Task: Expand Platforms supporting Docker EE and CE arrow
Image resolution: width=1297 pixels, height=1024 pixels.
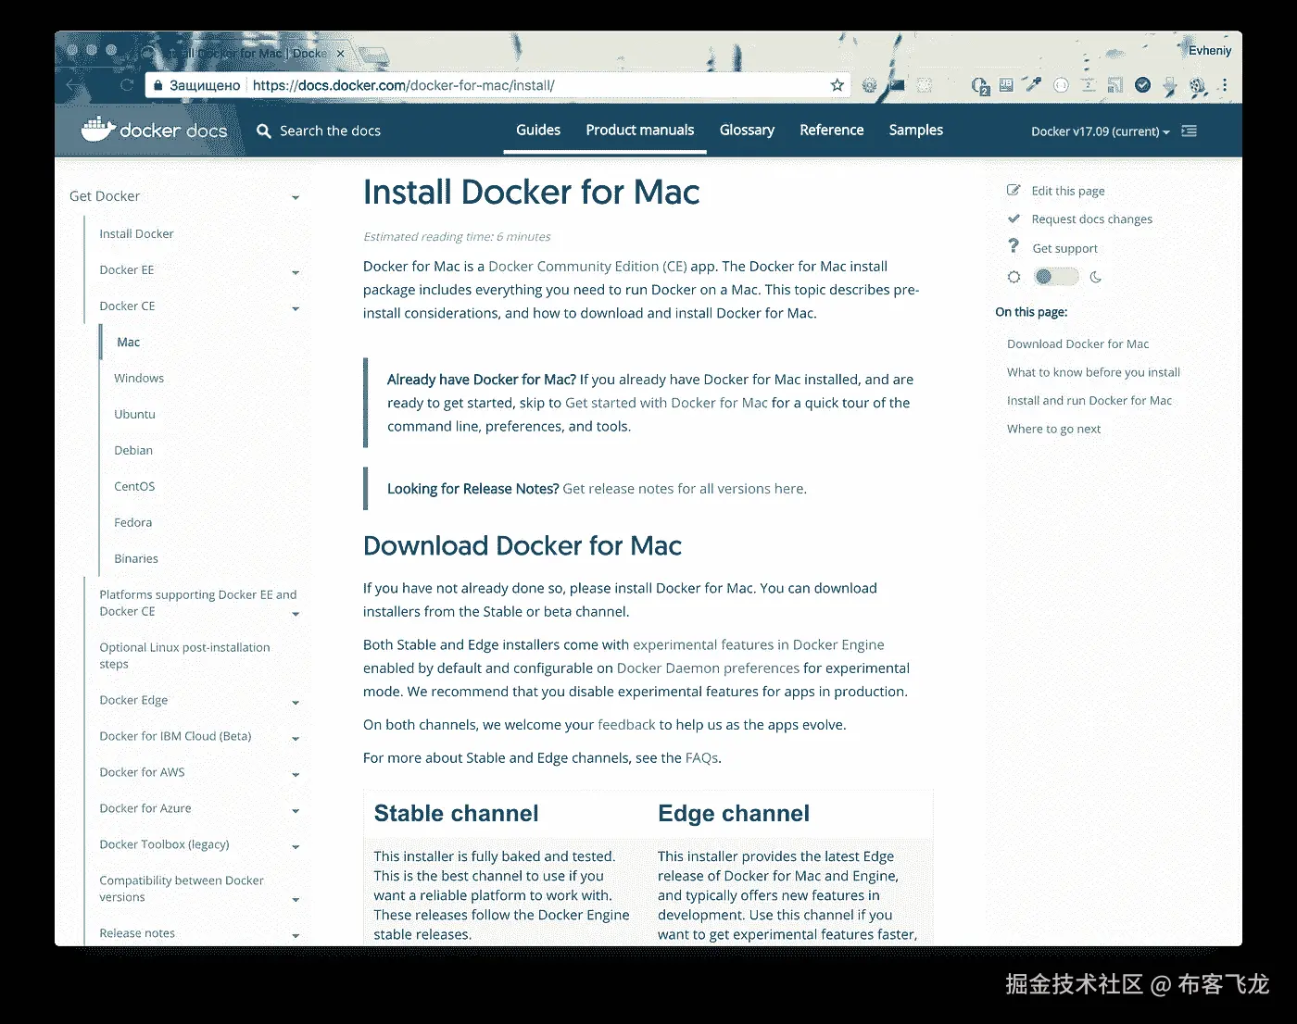Action: pos(296,614)
